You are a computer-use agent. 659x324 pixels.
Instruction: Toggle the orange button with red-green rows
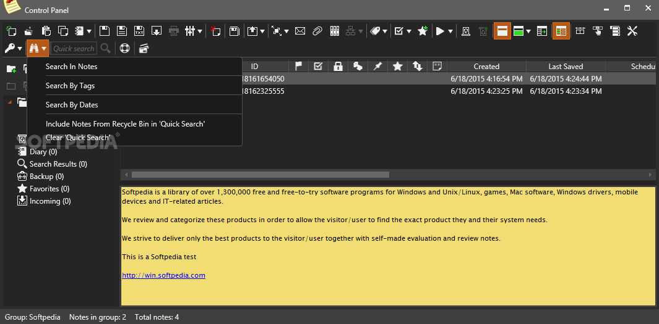pyautogui.click(x=561, y=31)
